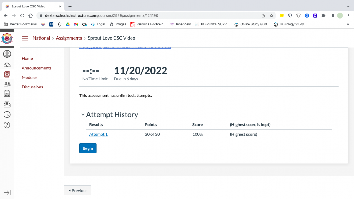Open the InnerView bookmark
The height and width of the screenshot is (199, 354).
[180, 24]
